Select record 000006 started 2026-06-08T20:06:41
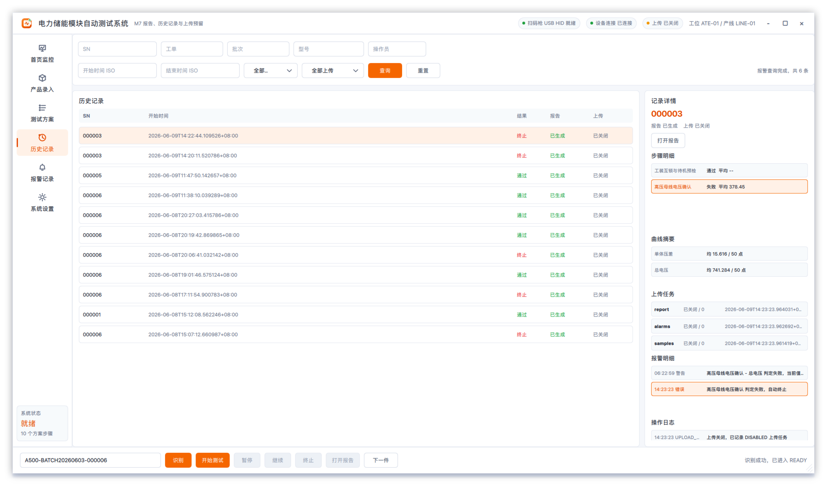 pos(356,255)
